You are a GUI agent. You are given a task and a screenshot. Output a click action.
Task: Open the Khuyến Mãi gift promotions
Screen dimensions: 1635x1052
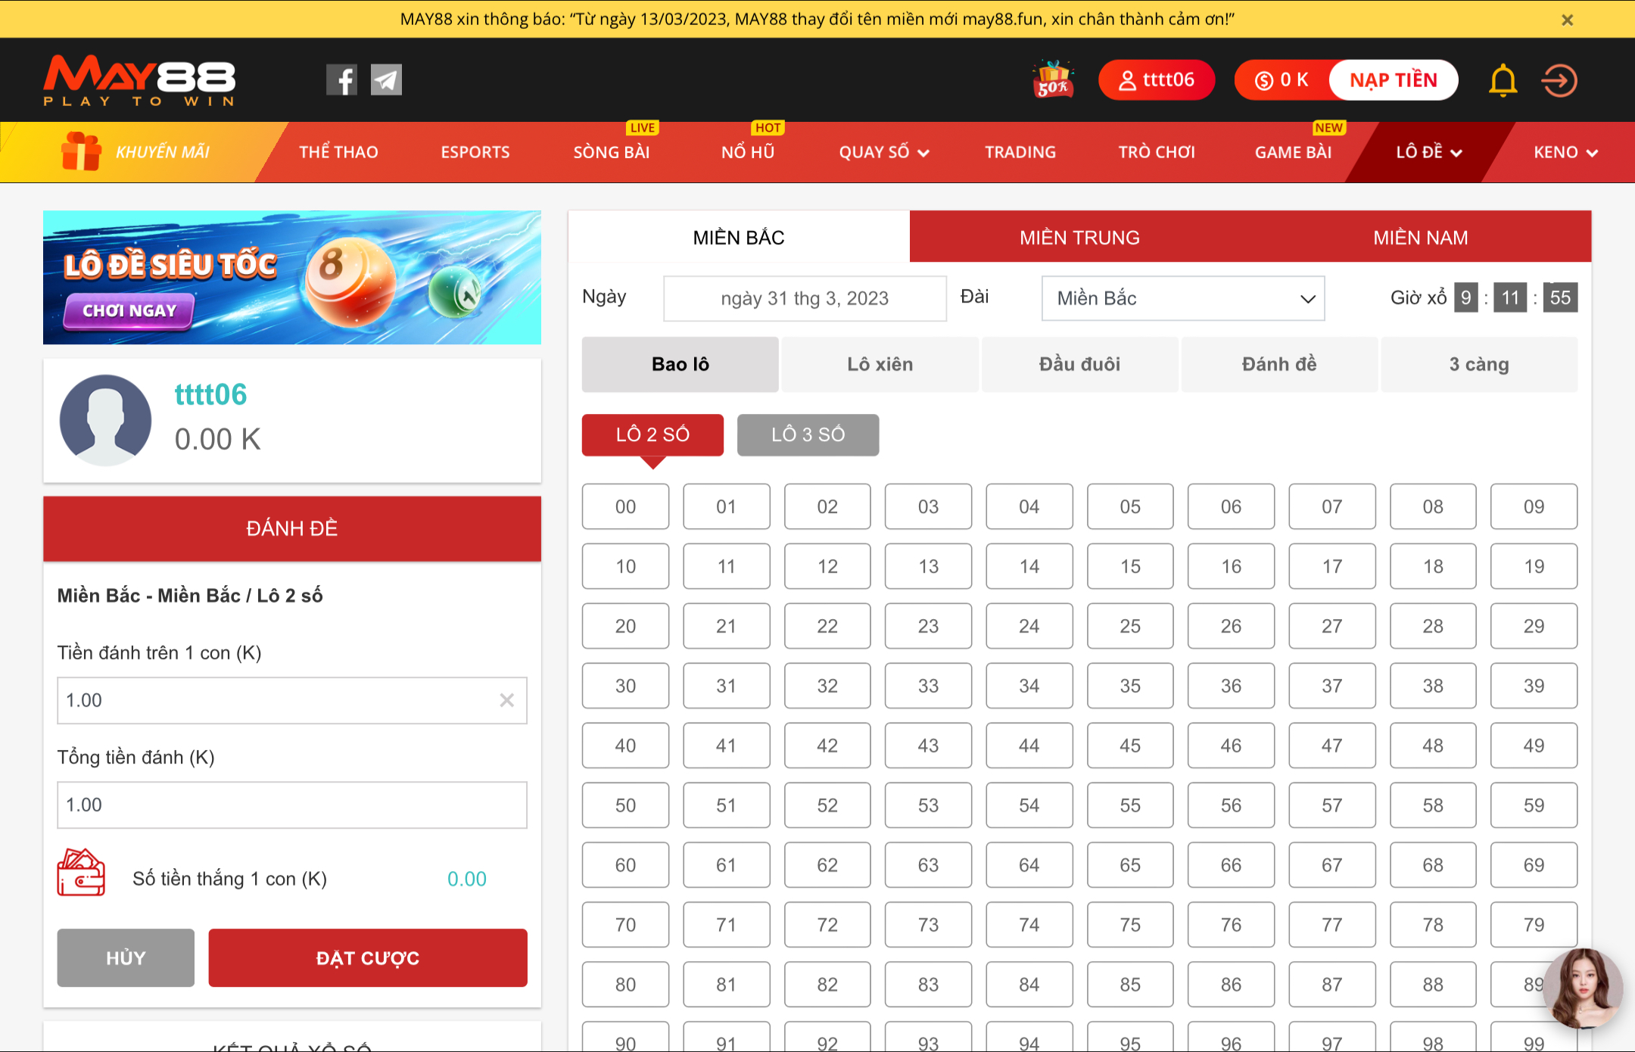coord(136,152)
